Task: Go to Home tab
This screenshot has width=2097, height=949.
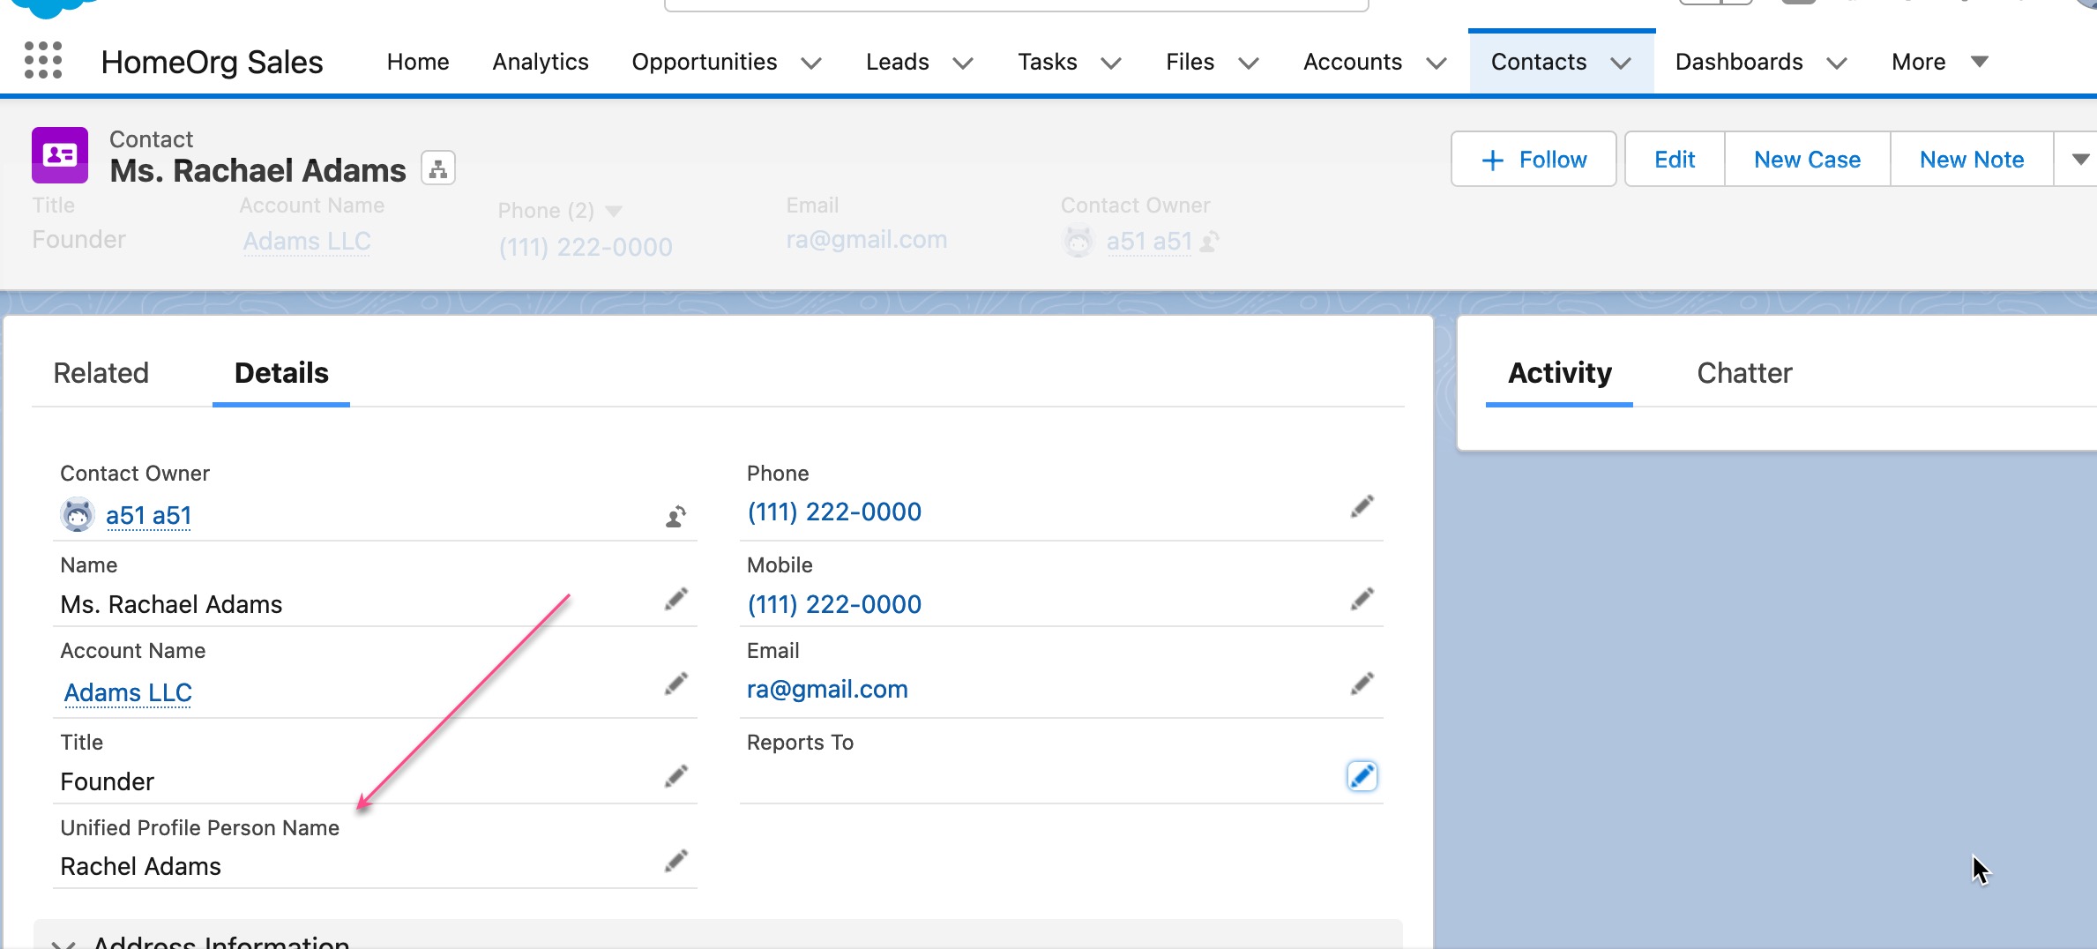Action: 418,62
